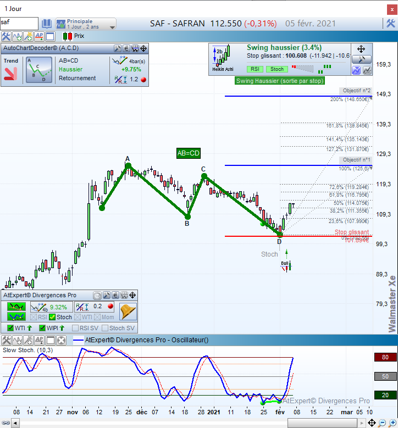Click the Objectif n°1 label
The width and height of the screenshot is (398, 428).
tap(356, 160)
